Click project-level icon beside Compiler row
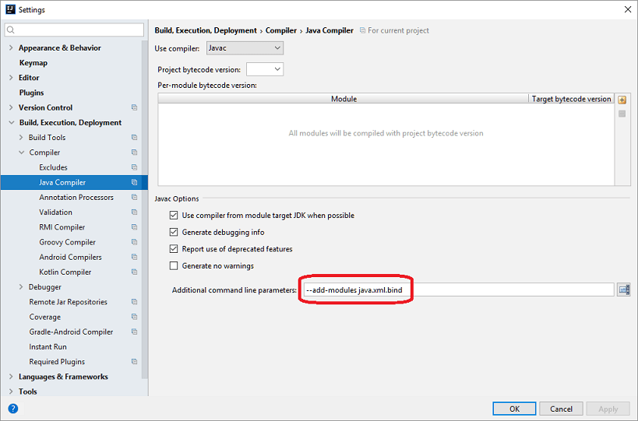Viewport: 638px width, 421px height. (134, 153)
